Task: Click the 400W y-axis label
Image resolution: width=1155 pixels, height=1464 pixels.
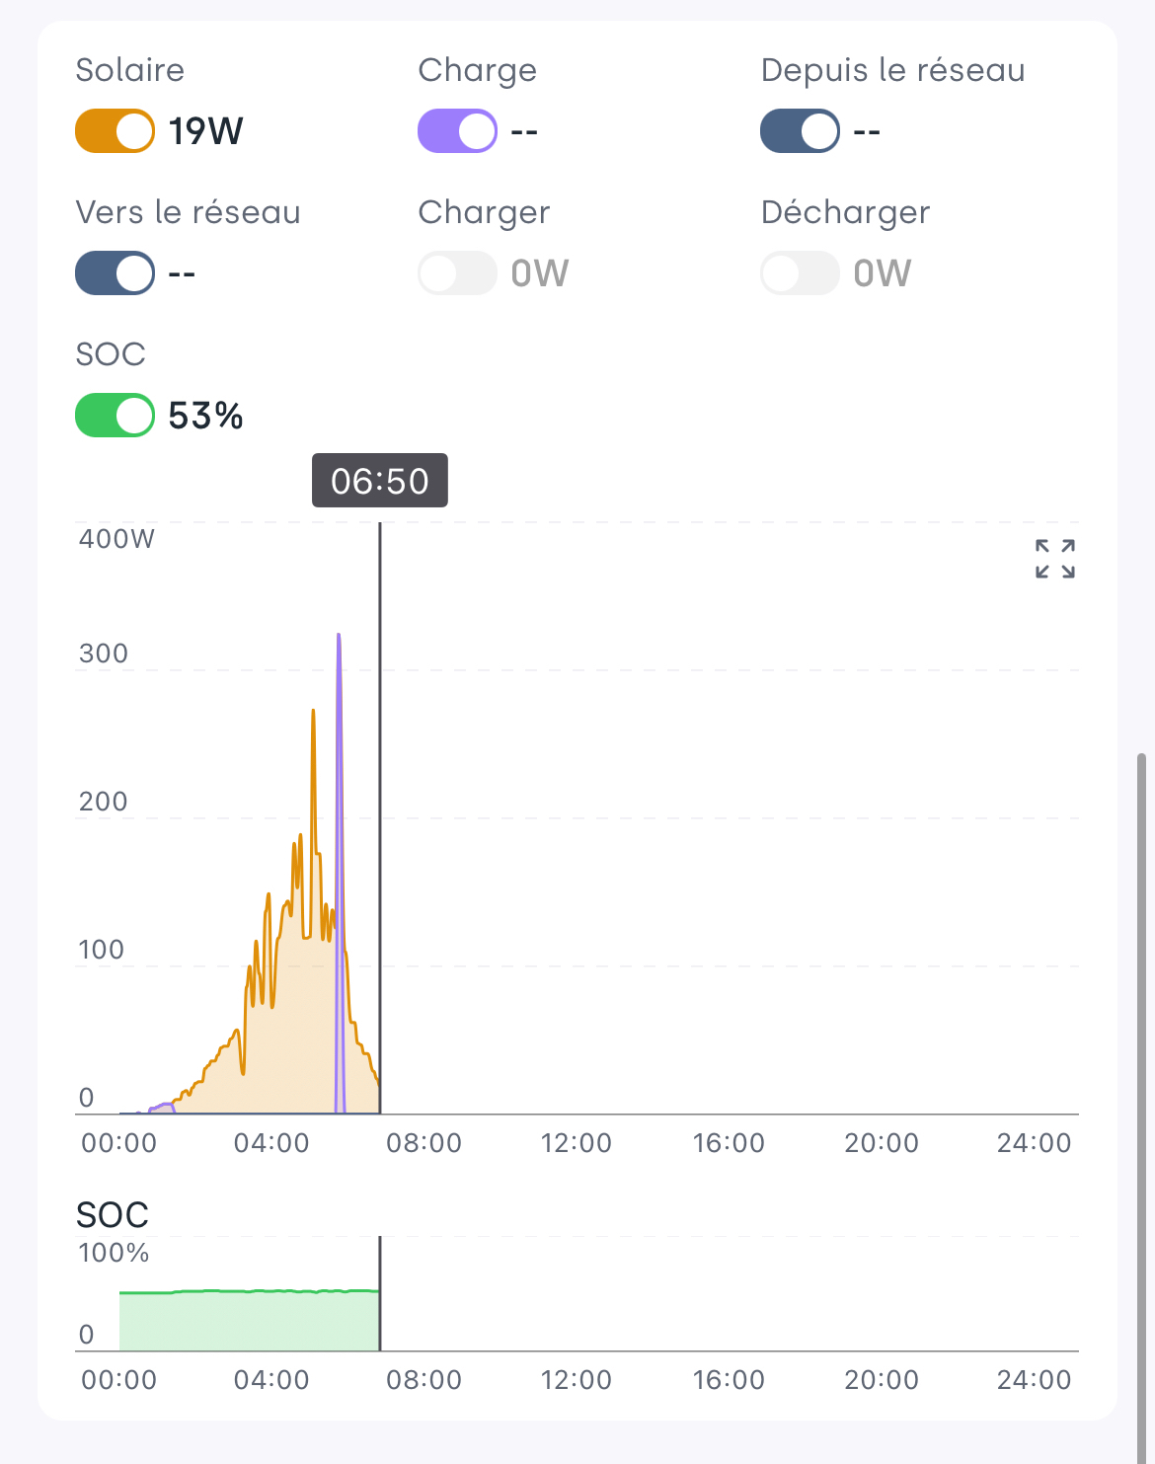Action: click(116, 539)
